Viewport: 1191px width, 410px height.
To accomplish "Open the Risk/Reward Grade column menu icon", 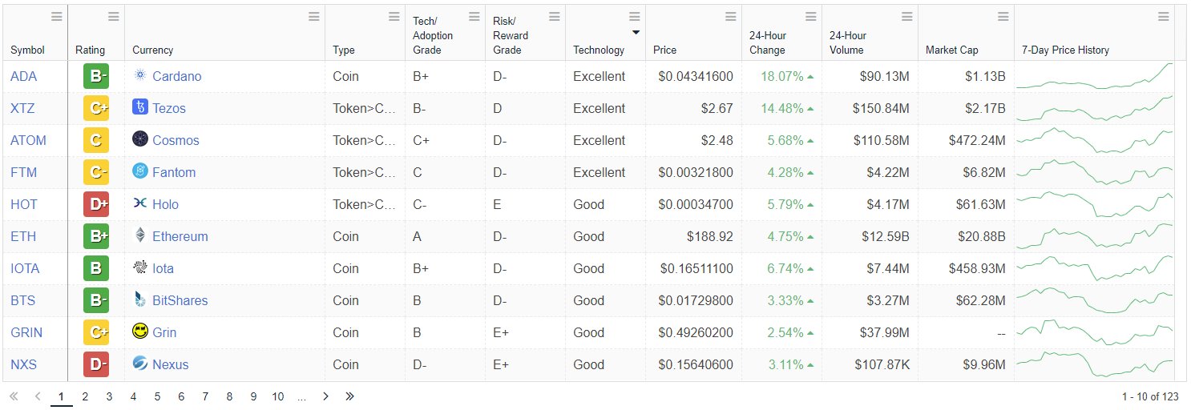I will click(554, 17).
